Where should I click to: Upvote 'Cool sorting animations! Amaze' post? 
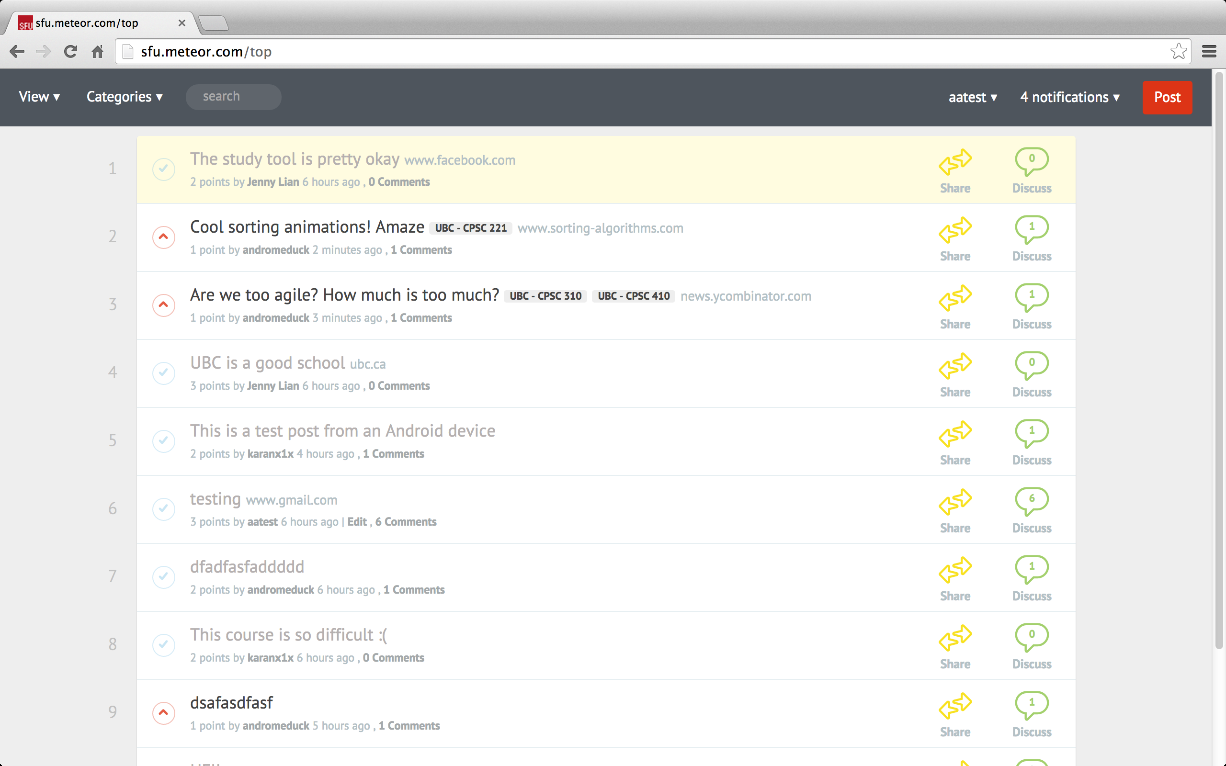pos(164,237)
